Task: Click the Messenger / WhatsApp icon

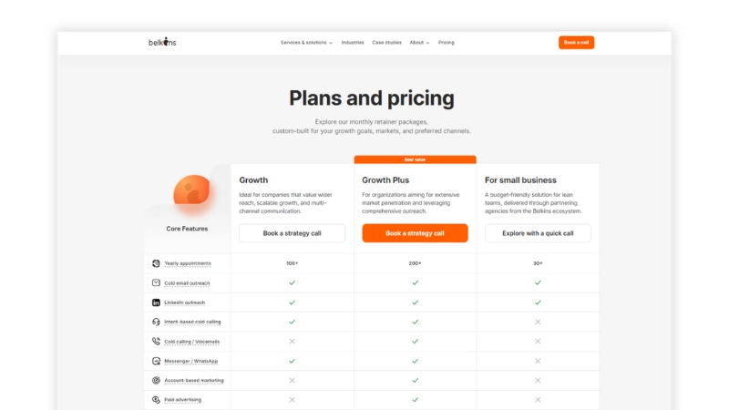Action: tap(156, 361)
